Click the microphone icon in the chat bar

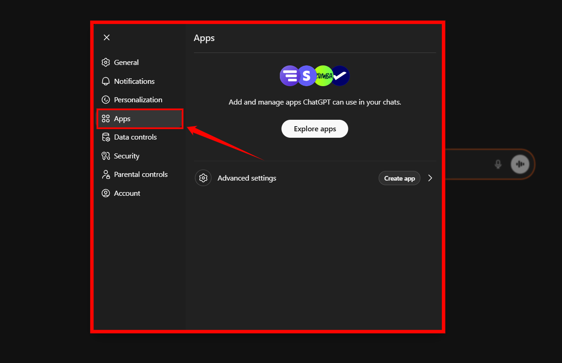[x=498, y=164]
